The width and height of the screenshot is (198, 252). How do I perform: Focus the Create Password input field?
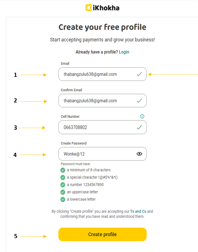tap(103, 154)
